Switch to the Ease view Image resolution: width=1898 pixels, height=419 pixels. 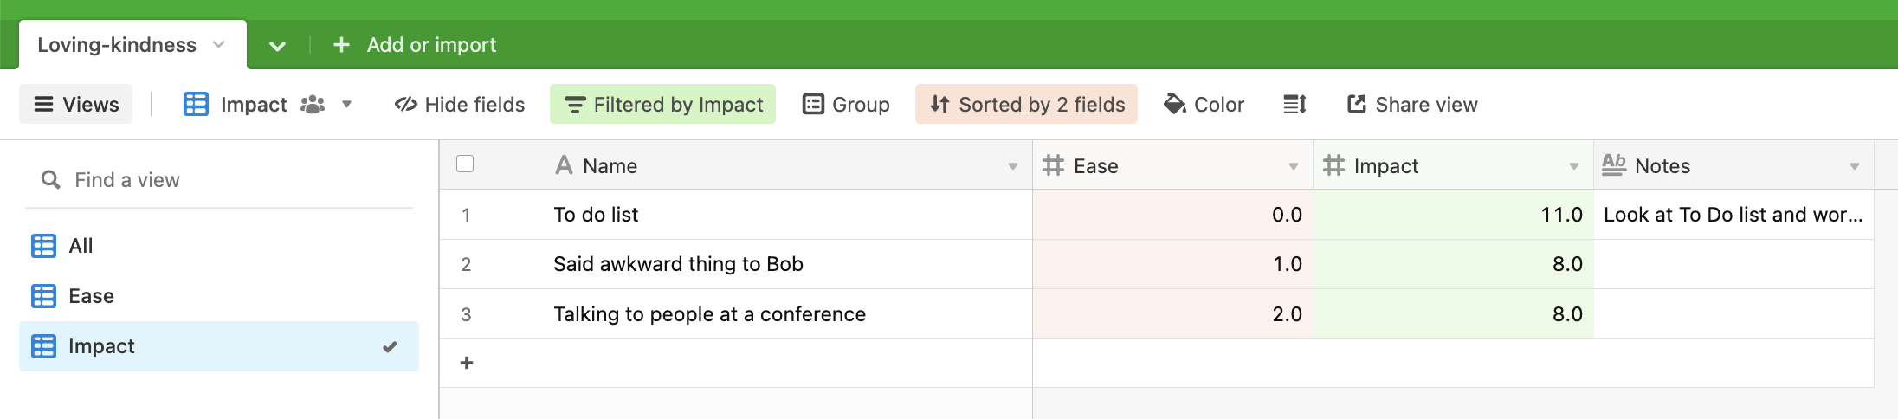(x=91, y=296)
